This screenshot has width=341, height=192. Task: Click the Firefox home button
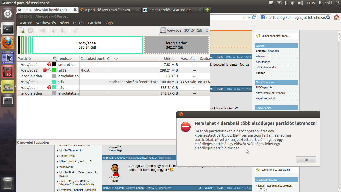click(x=336, y=17)
